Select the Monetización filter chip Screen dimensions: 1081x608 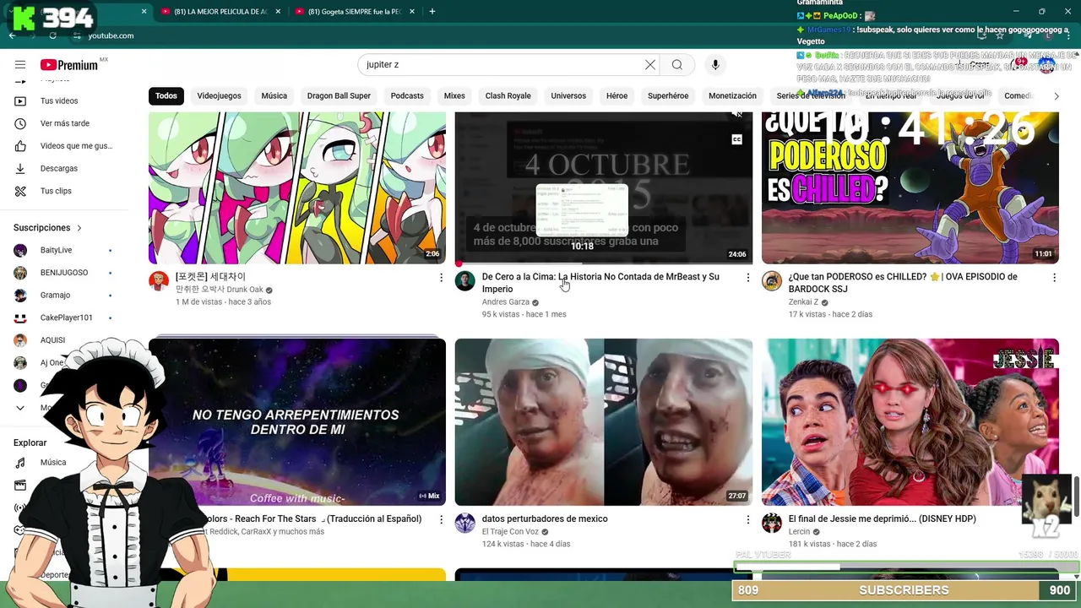click(732, 95)
